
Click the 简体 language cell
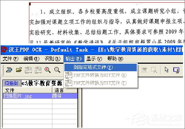tap(65, 96)
